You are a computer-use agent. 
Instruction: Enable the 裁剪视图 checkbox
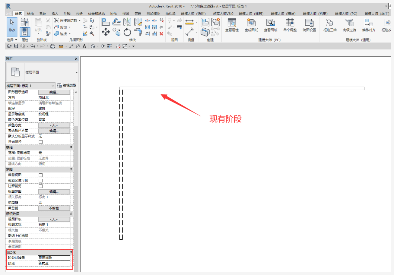point(40,175)
